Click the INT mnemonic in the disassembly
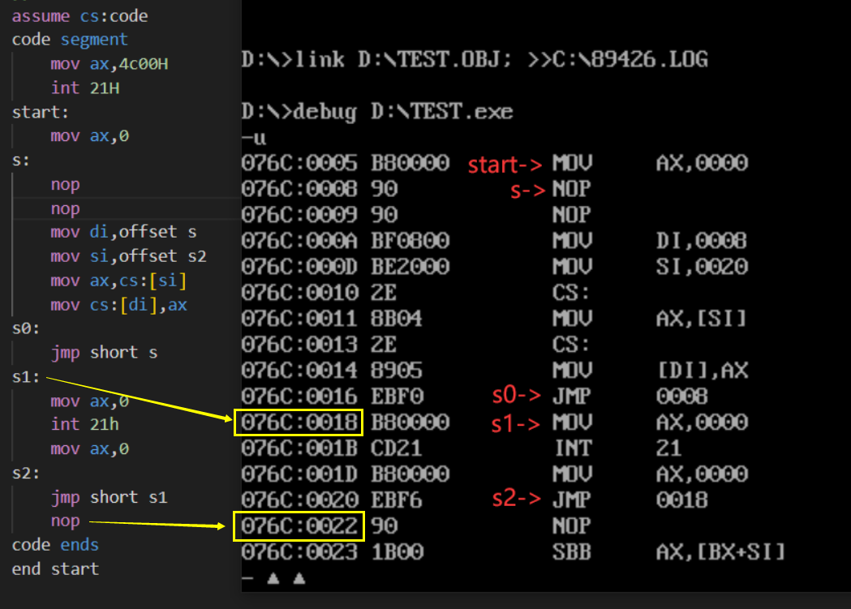 pos(573,448)
